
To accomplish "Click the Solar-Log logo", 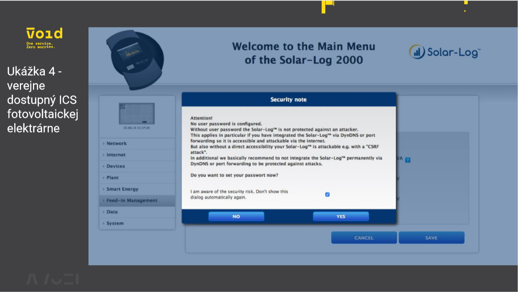I will (x=445, y=52).
